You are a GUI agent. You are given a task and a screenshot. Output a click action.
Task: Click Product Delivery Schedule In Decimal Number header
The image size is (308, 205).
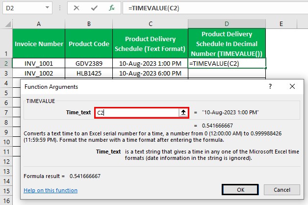coord(227,43)
